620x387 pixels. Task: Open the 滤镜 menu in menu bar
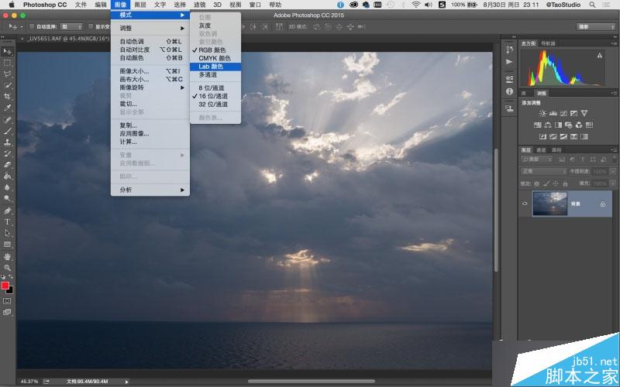coord(200,5)
